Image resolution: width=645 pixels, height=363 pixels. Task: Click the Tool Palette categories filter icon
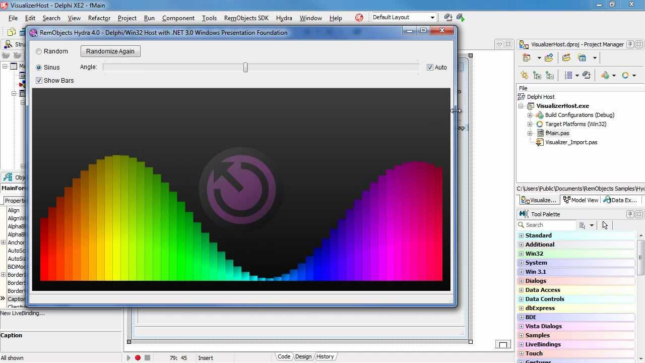point(583,225)
